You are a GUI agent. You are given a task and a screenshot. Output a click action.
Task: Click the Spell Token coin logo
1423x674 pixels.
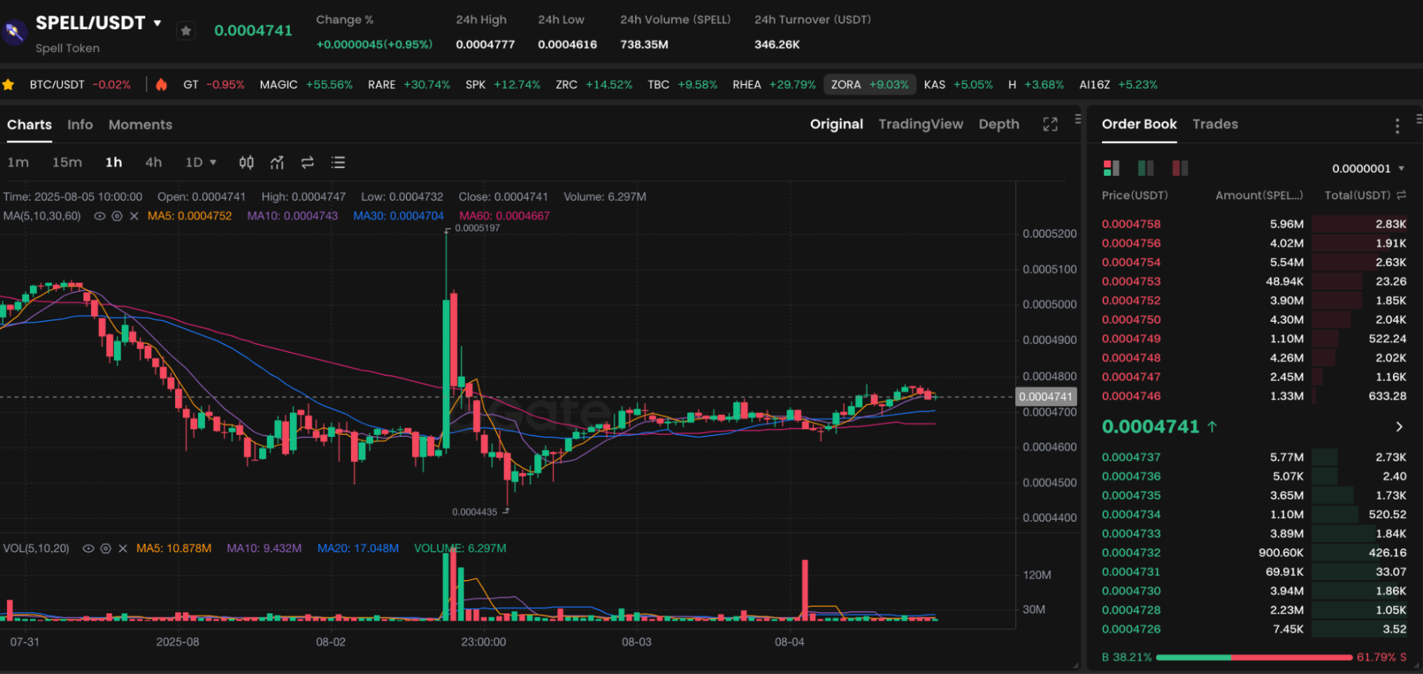(x=13, y=32)
